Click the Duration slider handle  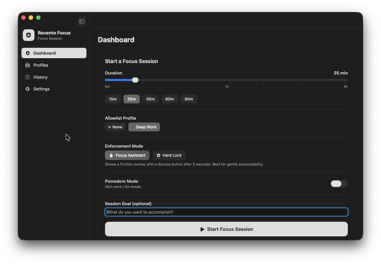[x=135, y=80]
